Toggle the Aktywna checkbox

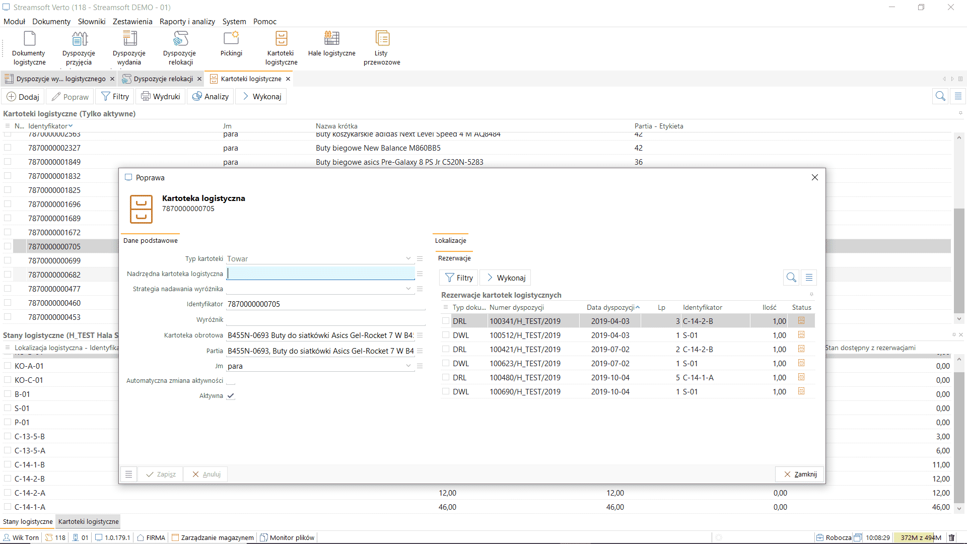pyautogui.click(x=231, y=396)
